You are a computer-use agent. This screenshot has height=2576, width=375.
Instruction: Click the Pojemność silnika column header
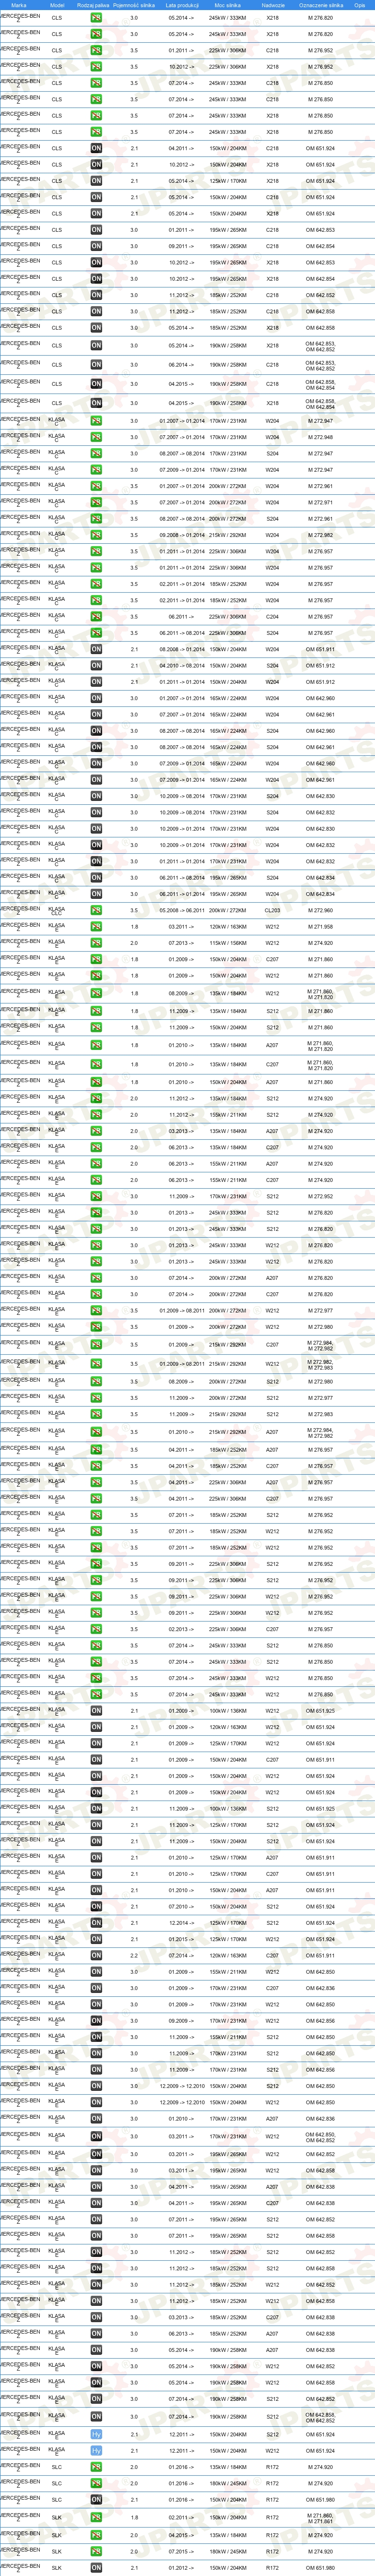point(134,5)
